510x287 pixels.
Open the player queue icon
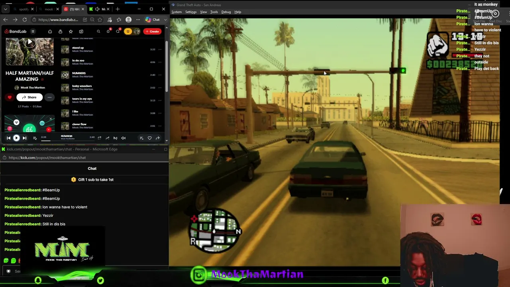(x=35, y=138)
